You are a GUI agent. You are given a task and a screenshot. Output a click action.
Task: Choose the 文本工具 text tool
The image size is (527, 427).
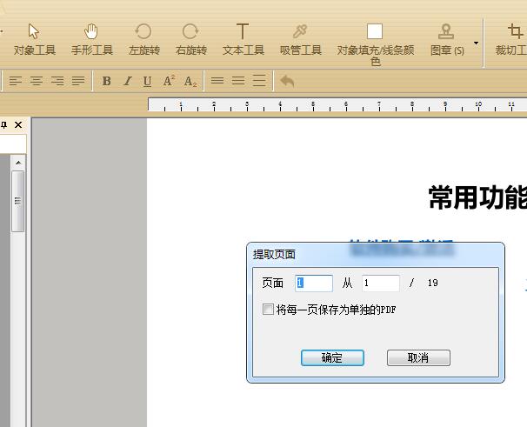(x=243, y=40)
